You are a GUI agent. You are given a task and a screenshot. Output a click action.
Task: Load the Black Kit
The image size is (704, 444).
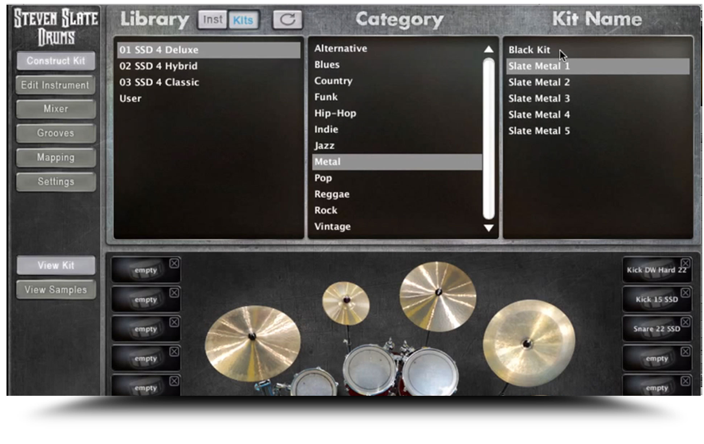click(x=598, y=50)
